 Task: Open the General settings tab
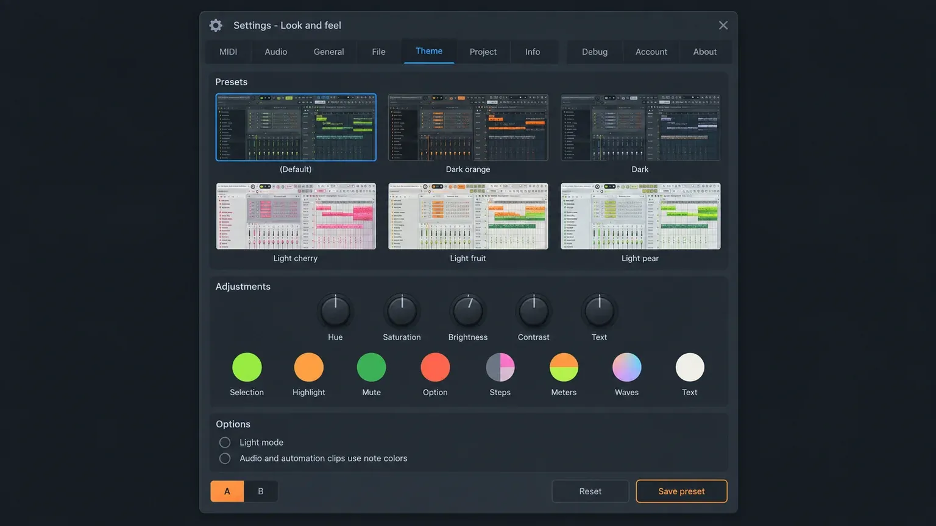[x=329, y=52]
